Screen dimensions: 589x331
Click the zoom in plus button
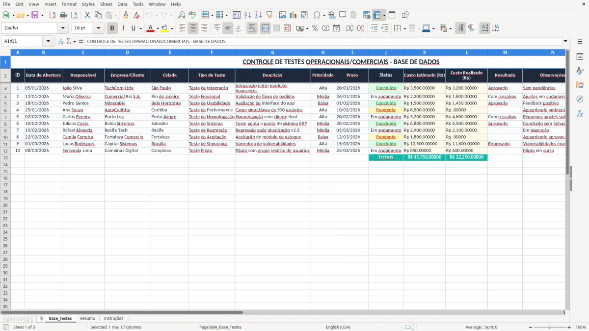(x=569, y=327)
